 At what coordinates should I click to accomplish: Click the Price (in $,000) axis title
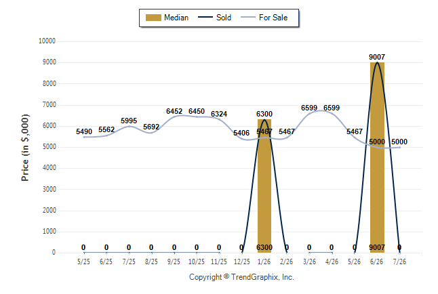click(x=25, y=148)
